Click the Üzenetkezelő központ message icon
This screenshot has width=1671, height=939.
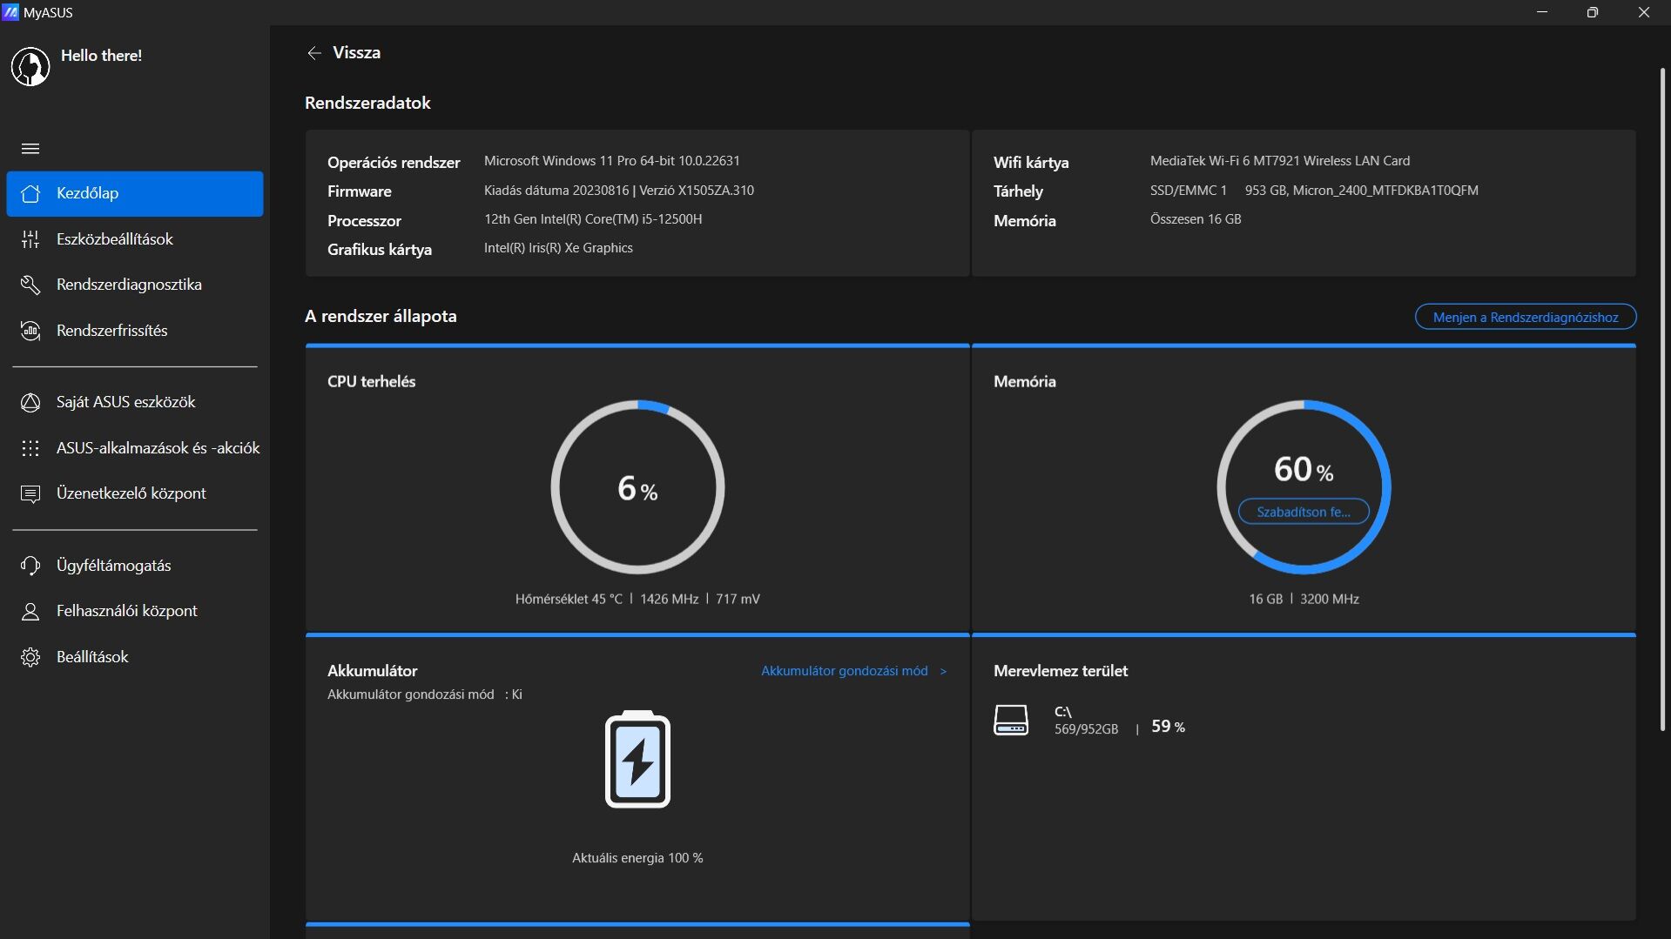(30, 493)
